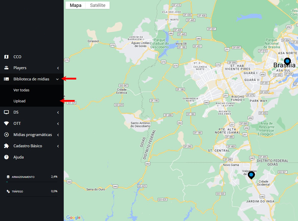Image resolution: width=298 pixels, height=221 pixels.
Task: Click the DF-280 road shield
Action: (x=168, y=115)
